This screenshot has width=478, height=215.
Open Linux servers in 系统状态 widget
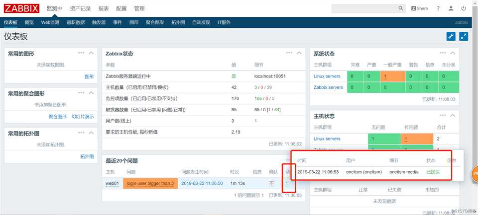[x=327, y=76]
